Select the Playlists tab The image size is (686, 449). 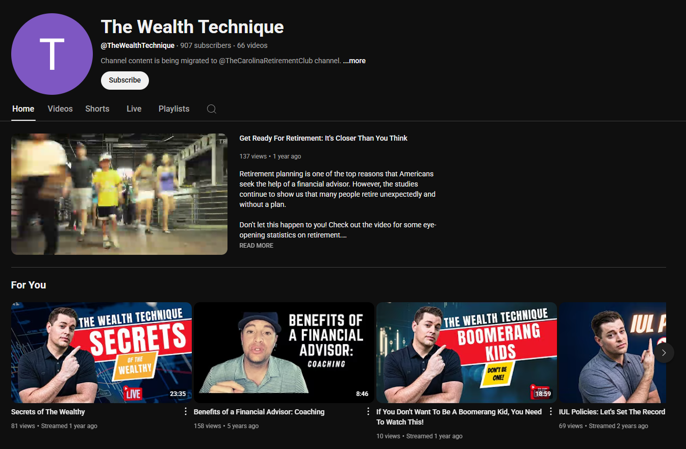click(174, 109)
